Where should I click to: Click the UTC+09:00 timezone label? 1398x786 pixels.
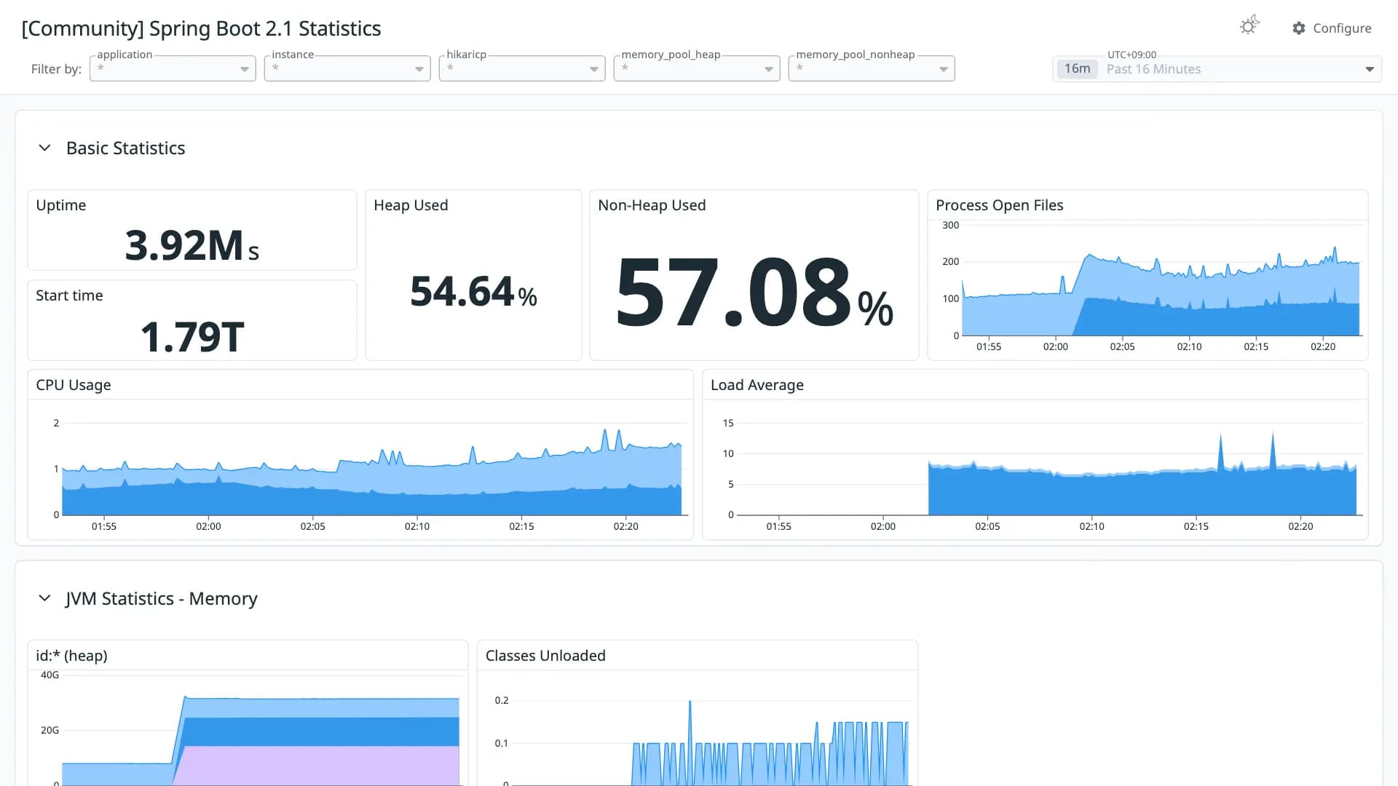click(1132, 55)
